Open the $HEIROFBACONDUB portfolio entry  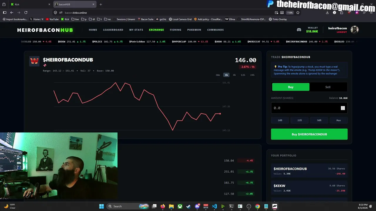[309, 171]
